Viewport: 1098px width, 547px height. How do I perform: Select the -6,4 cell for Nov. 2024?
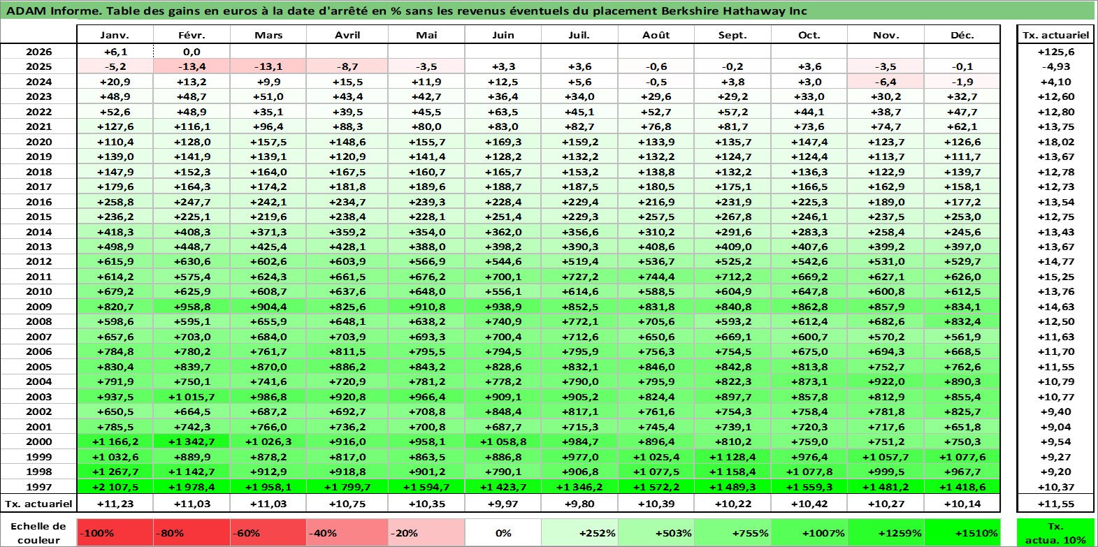(886, 82)
